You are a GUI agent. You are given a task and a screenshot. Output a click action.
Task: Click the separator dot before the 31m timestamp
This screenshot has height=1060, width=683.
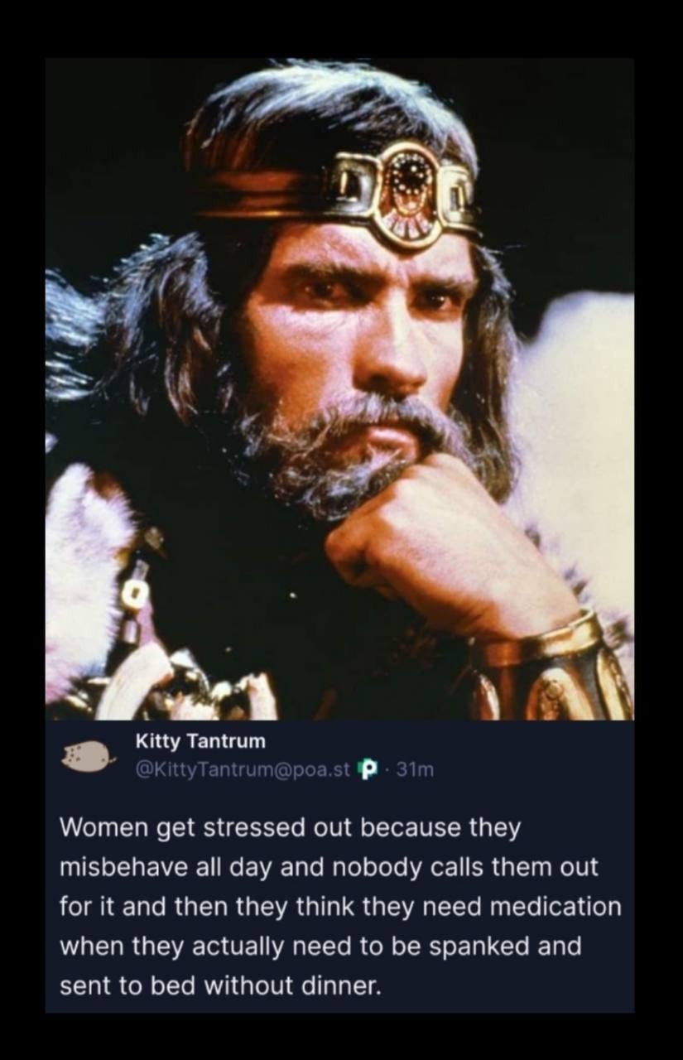(387, 771)
